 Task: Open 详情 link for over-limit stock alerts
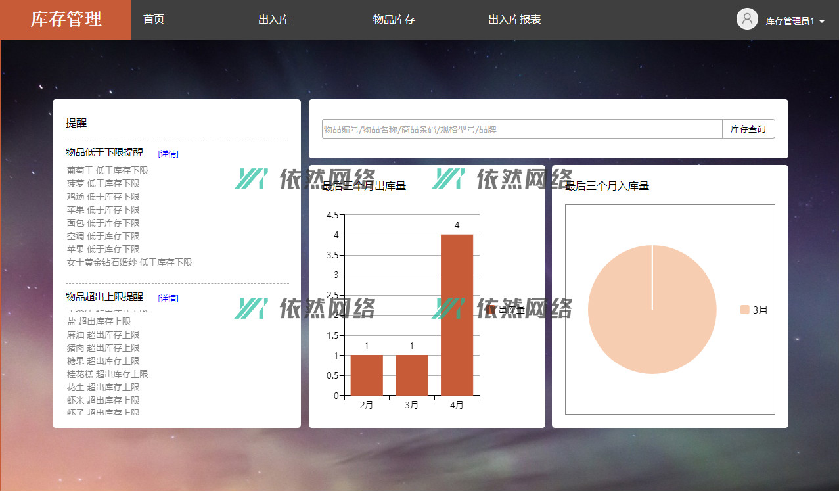(x=168, y=298)
